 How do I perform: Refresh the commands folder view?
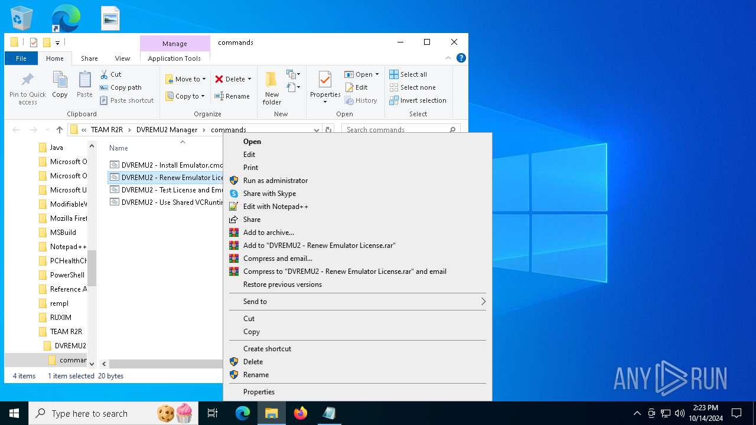coord(328,130)
